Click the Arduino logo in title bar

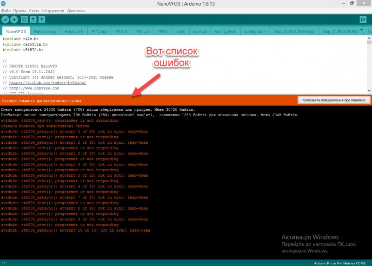(4, 4)
